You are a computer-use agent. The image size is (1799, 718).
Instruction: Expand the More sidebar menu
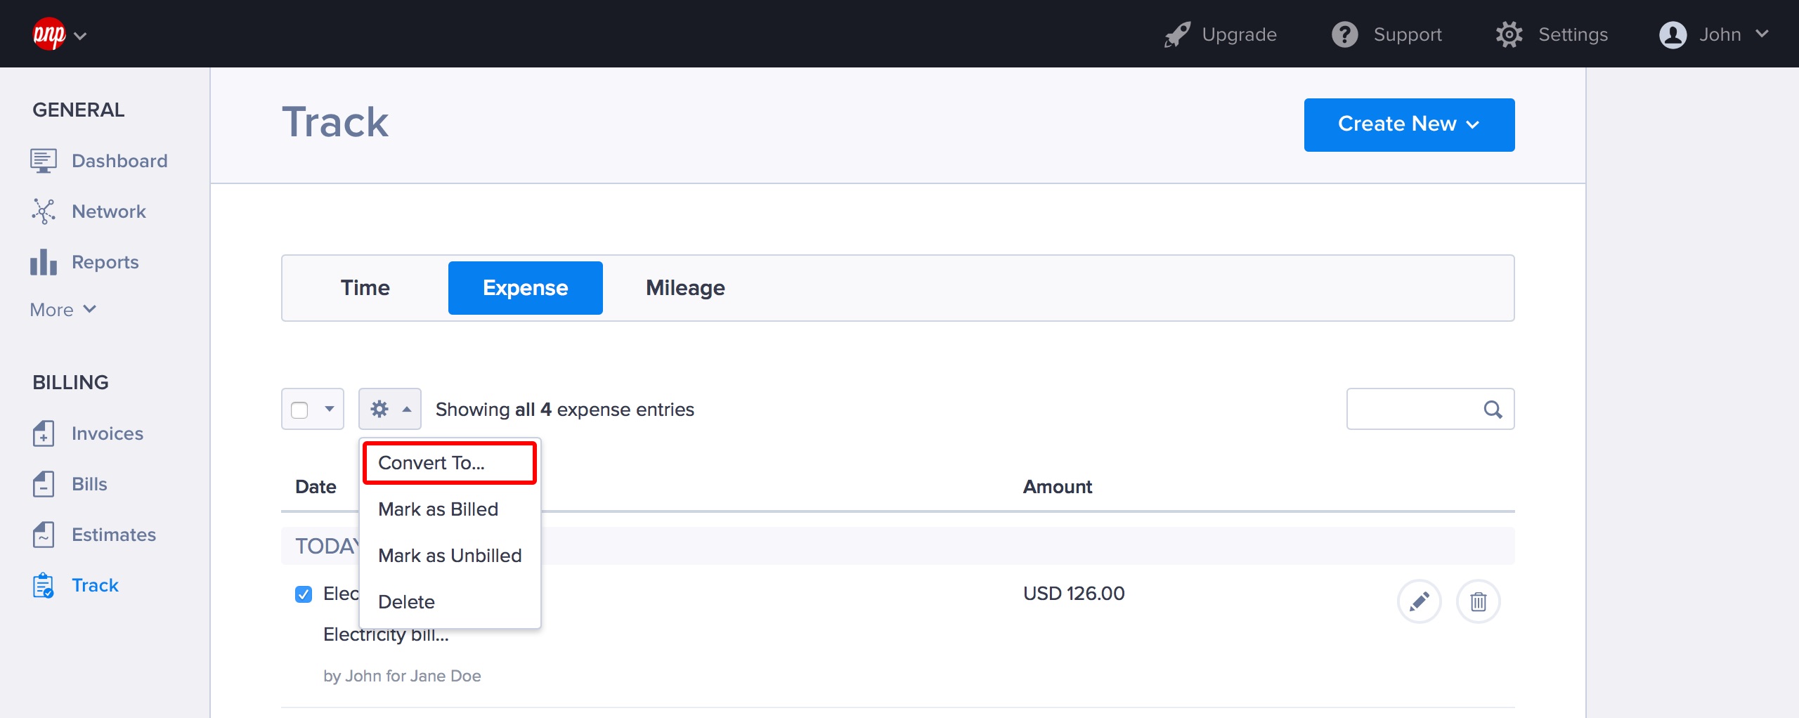click(x=63, y=310)
